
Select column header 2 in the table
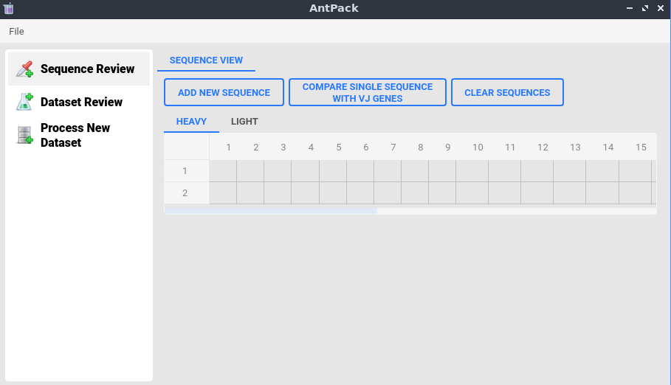point(250,148)
